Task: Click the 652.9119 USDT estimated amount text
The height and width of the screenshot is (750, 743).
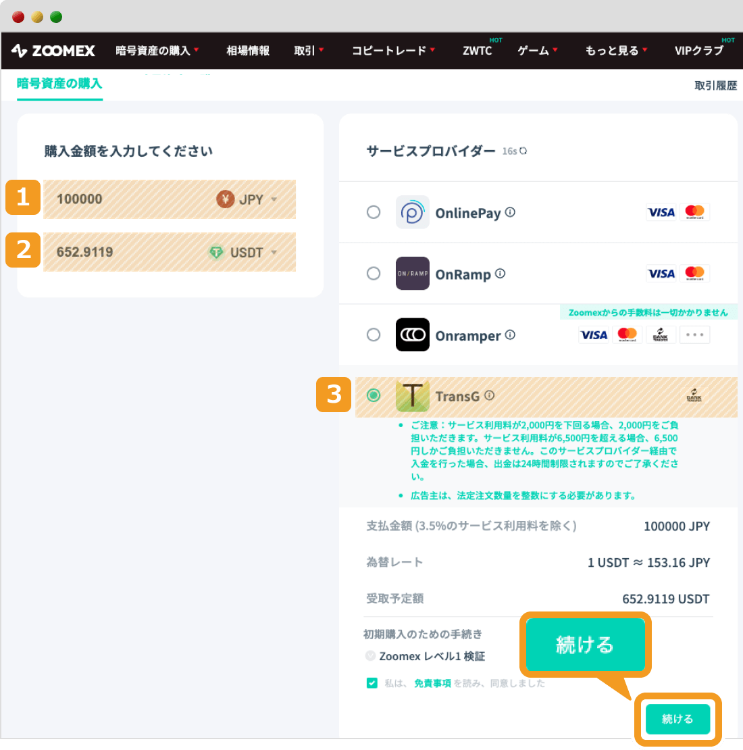Action: click(665, 599)
